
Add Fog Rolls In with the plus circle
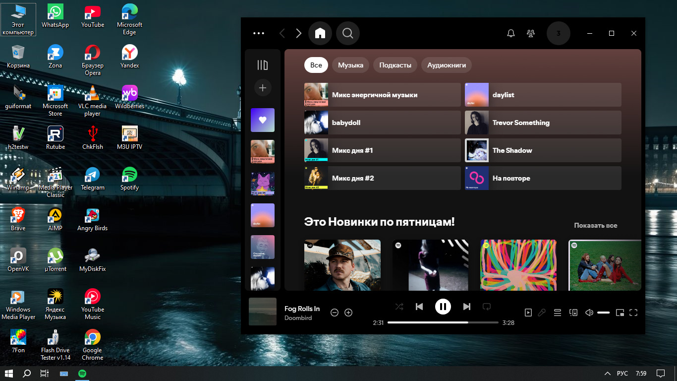(348, 313)
